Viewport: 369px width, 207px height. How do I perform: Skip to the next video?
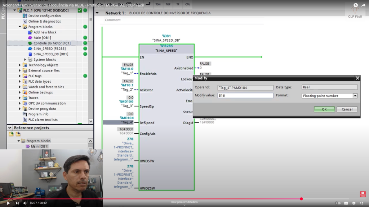(17, 203)
